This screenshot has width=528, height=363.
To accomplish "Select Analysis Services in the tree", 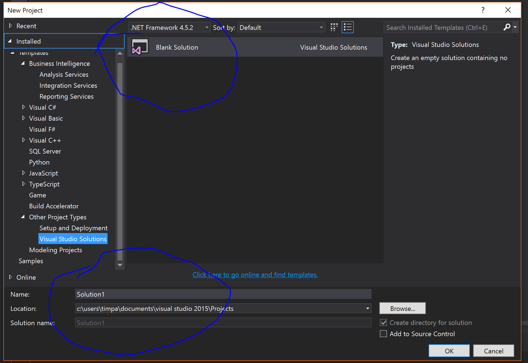I will click(64, 75).
